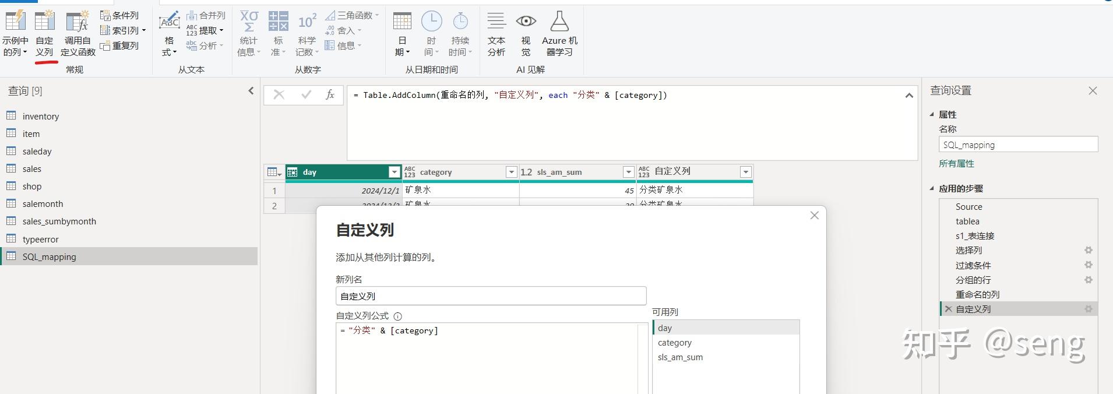
Task: Collapse the Properties (属性) section
Action: coord(932,115)
